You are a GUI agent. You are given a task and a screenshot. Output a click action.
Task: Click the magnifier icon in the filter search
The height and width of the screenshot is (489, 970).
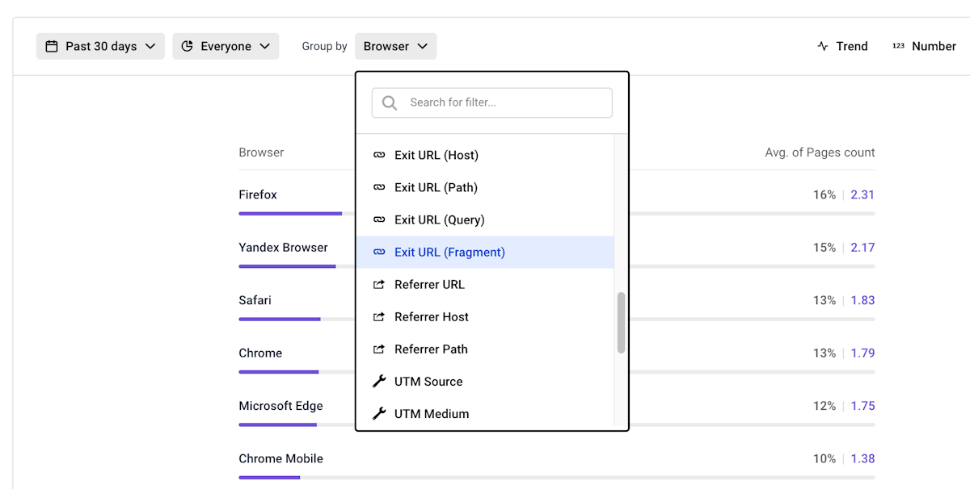pyautogui.click(x=390, y=102)
